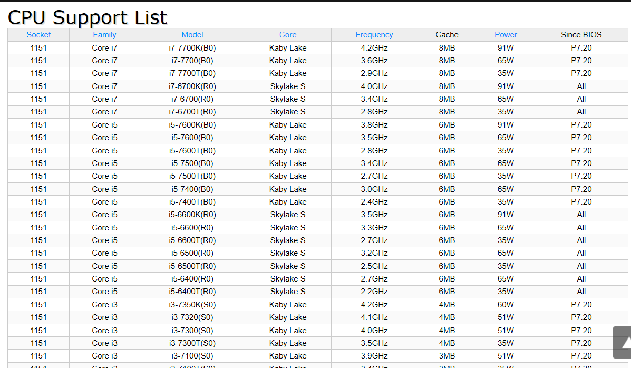
Task: Select P7.20 BIOS cell in i7-7700T row
Action: pyautogui.click(x=581, y=73)
